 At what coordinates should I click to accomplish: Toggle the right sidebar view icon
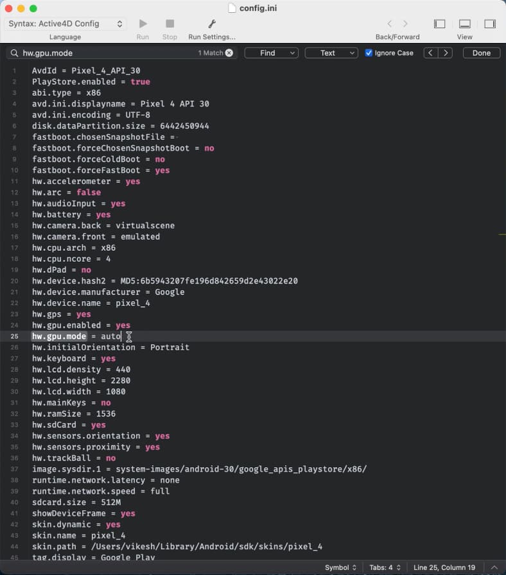tap(490, 24)
